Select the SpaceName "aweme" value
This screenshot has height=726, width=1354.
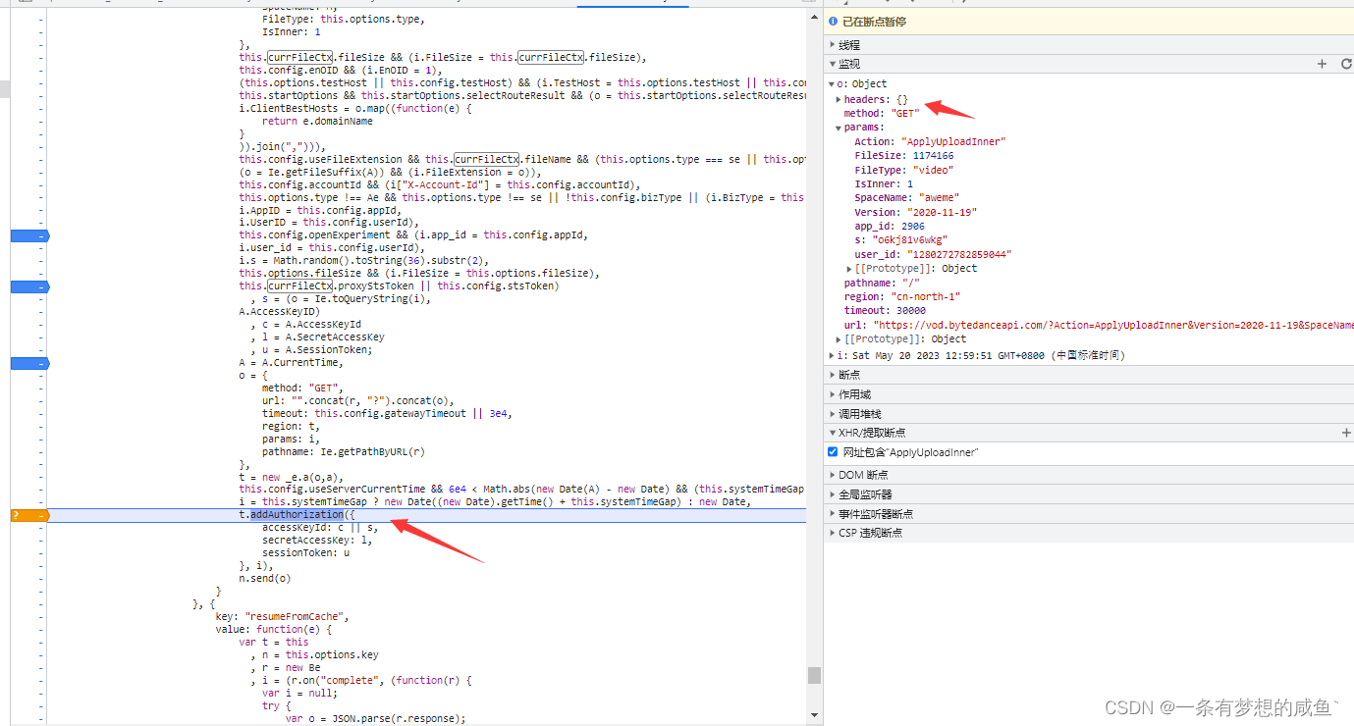coord(940,198)
